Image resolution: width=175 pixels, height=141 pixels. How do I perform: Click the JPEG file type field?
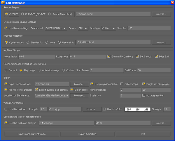[x=123, y=123]
